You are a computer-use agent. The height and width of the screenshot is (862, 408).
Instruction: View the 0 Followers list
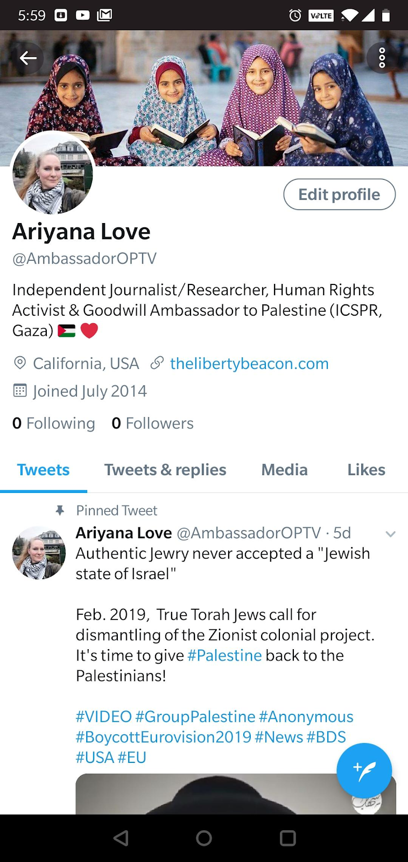pyautogui.click(x=153, y=423)
